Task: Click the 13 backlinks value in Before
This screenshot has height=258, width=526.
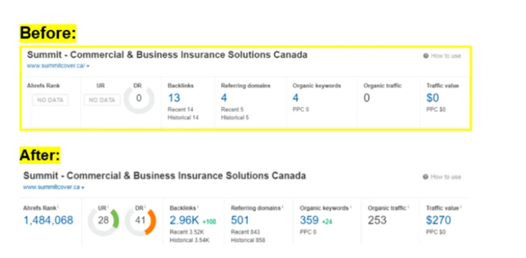Action: (174, 98)
